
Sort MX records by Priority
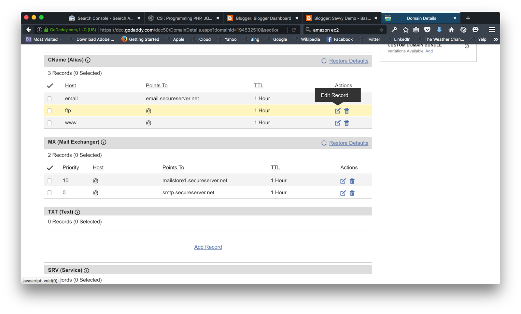71,168
